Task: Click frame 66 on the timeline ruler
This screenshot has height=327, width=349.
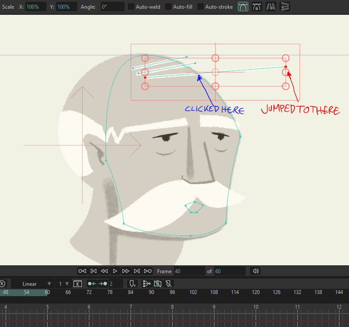Action: coord(68,292)
